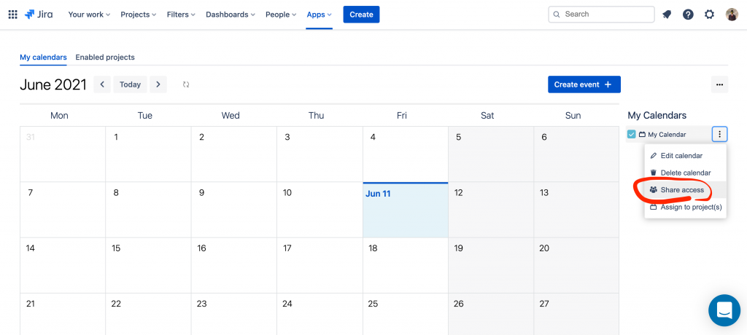747x335 pixels.
Task: Open the Jira app switcher grid icon
Action: tap(13, 15)
